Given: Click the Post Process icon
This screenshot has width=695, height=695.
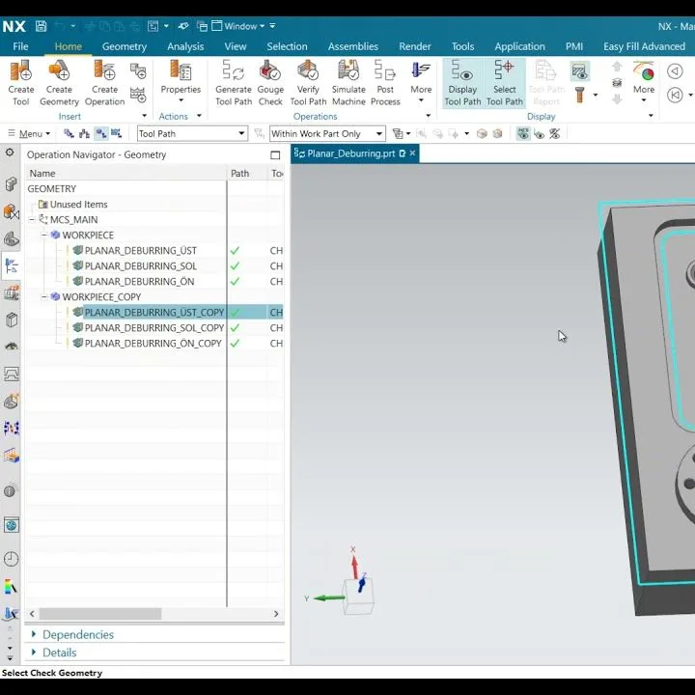Looking at the screenshot, I should point(385,71).
